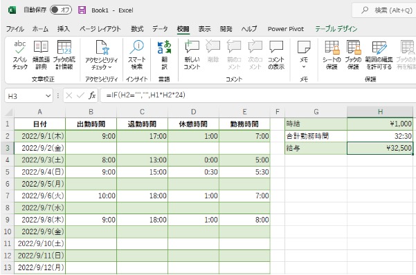Screen dimensions: 416x275
Task: Select cell H2 showing 32:30
Action: (x=380, y=136)
